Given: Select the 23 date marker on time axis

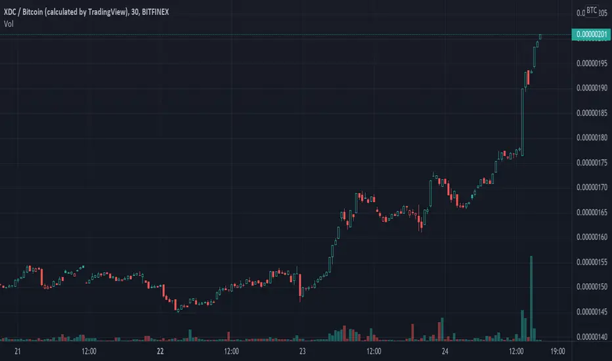Looking at the screenshot, I should click(x=303, y=351).
